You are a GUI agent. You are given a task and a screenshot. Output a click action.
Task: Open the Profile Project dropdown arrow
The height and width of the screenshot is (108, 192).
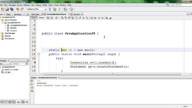pyautogui.click(x=74, y=9)
